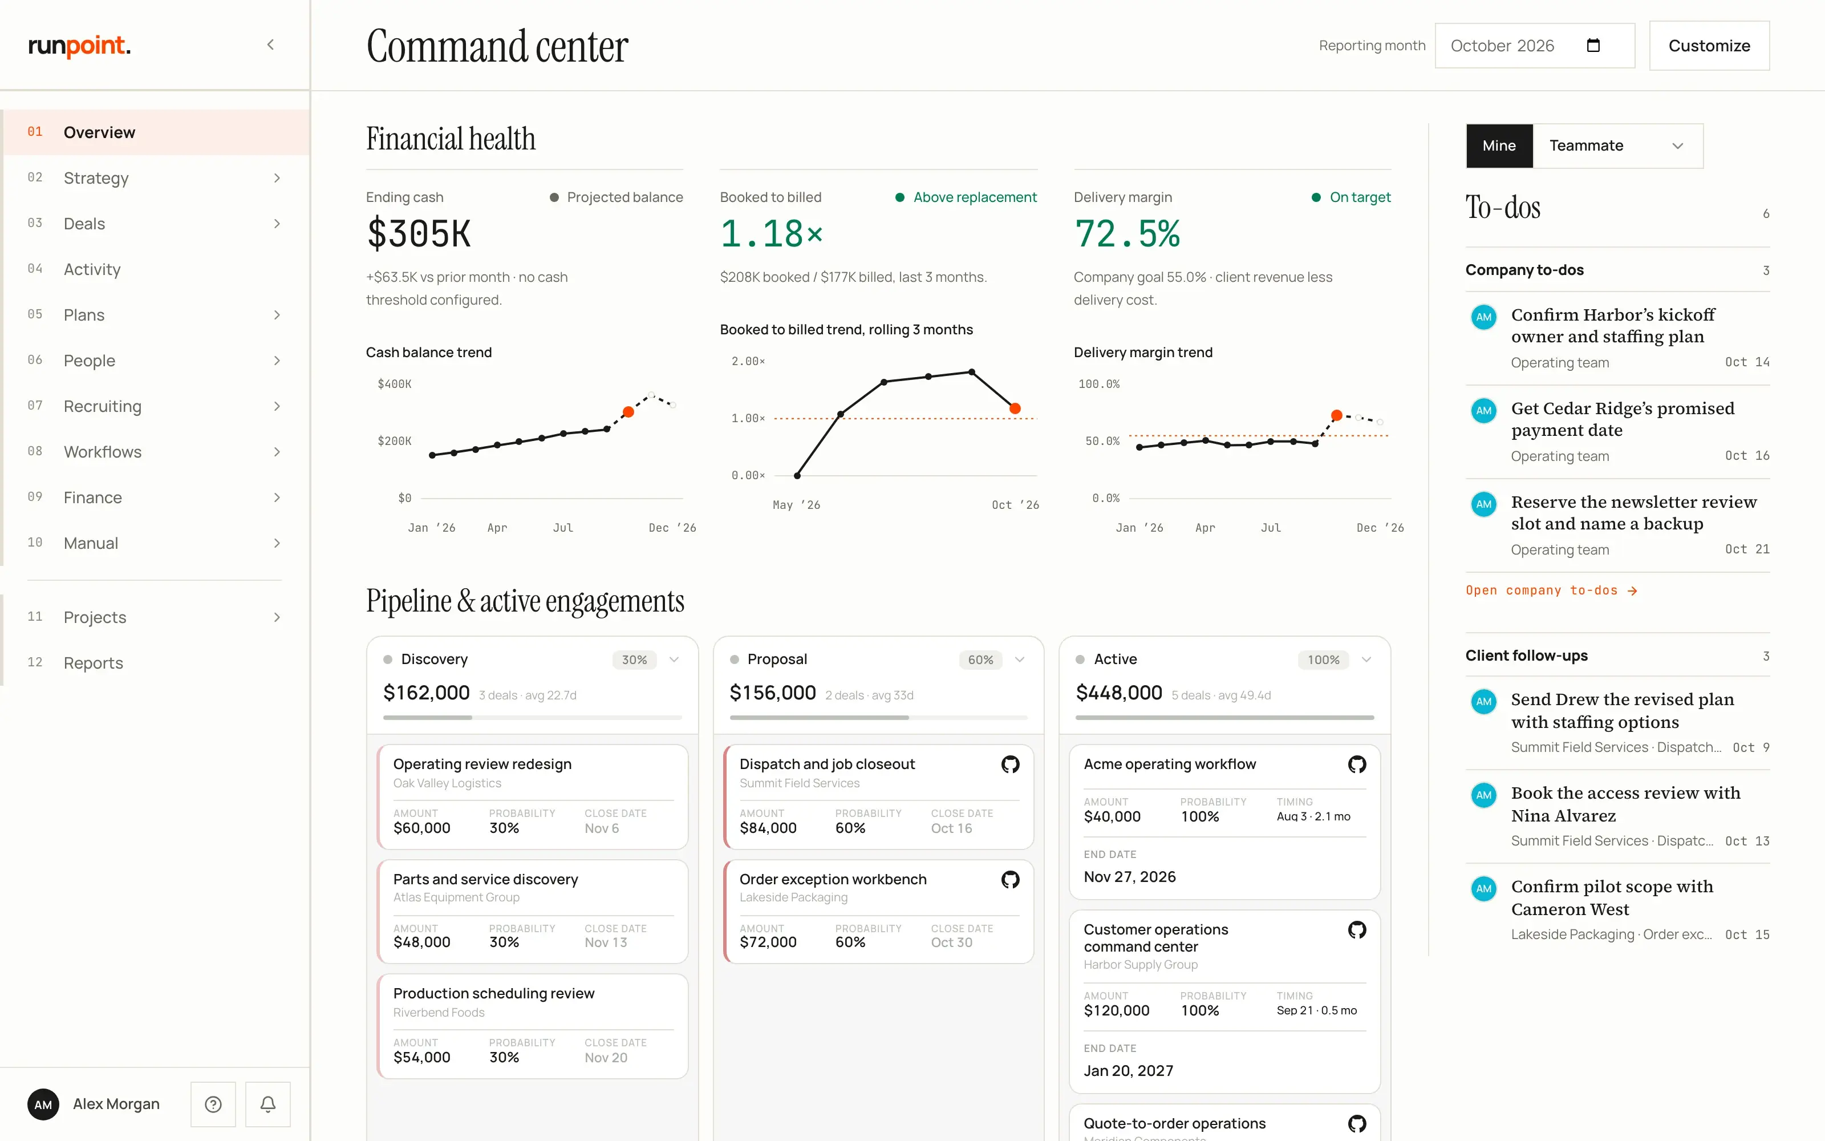Click the Alex Morgan profile avatar
Image resolution: width=1825 pixels, height=1141 pixels.
coord(43,1105)
